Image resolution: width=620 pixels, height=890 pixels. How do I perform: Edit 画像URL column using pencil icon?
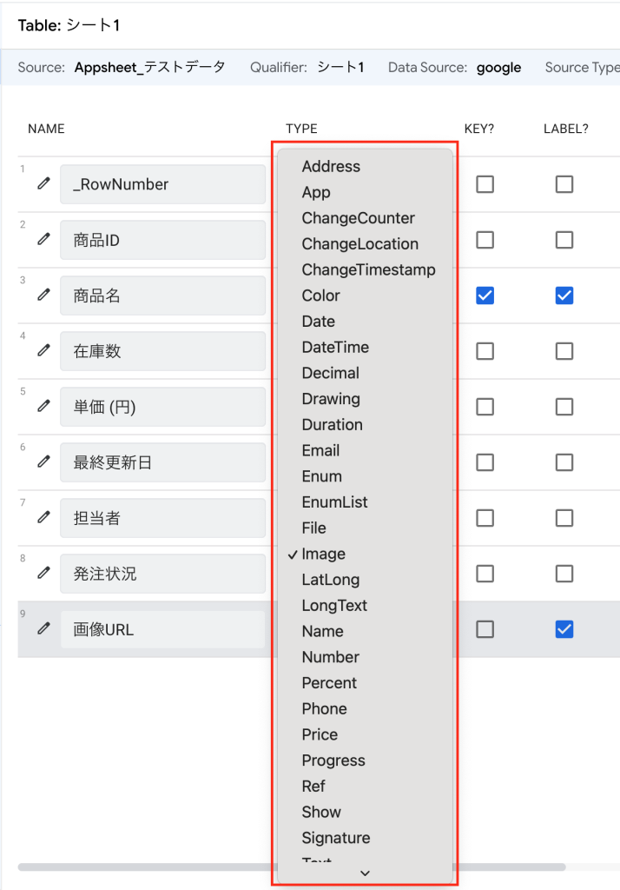(43, 629)
